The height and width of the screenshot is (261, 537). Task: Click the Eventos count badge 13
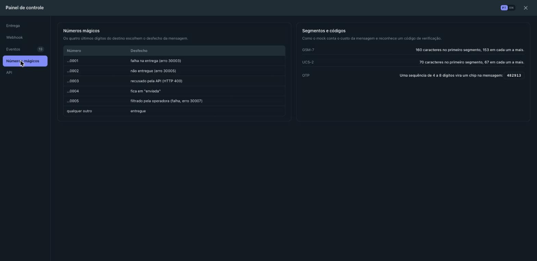[40, 49]
